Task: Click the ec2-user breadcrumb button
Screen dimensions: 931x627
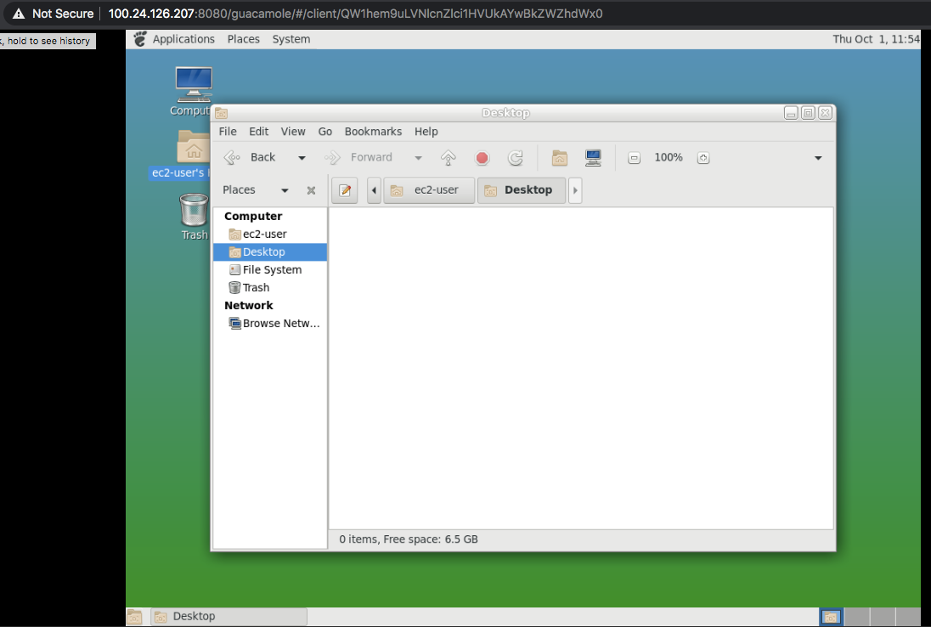Action: (x=429, y=190)
